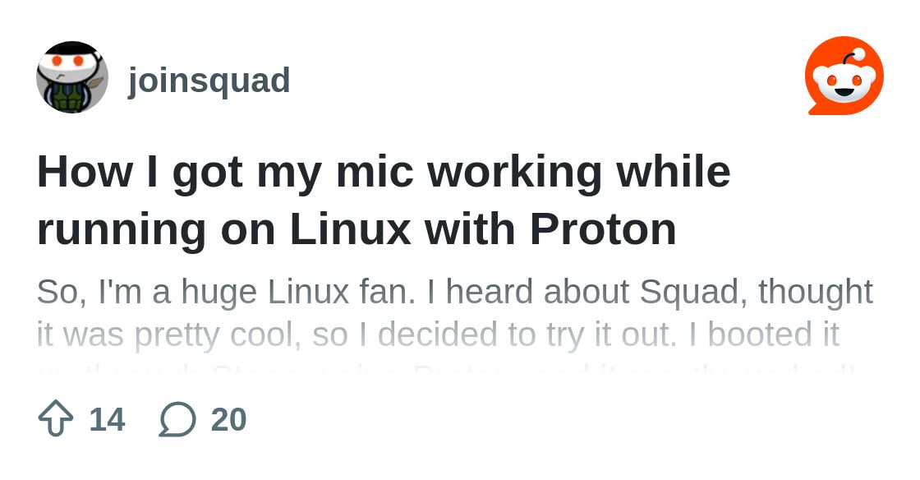The width and height of the screenshot is (920, 480).
Task: Click the word "decided" in the post preview
Action: coord(430,335)
